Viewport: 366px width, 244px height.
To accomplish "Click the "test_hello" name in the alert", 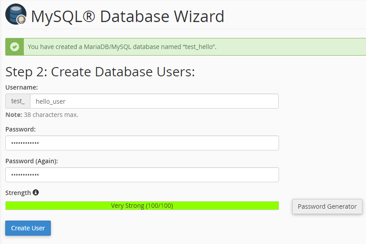I will pos(199,47).
